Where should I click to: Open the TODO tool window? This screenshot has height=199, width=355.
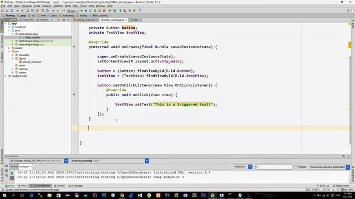pyautogui.click(x=22, y=186)
